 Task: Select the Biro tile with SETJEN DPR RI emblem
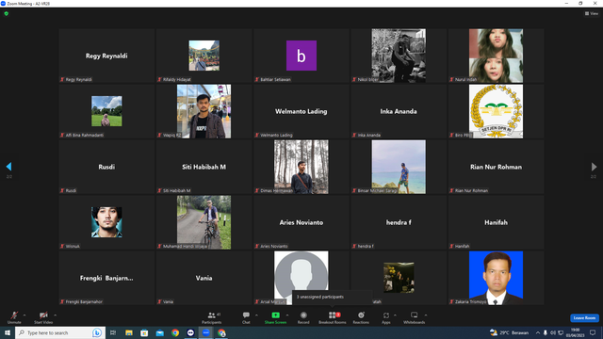click(x=497, y=111)
